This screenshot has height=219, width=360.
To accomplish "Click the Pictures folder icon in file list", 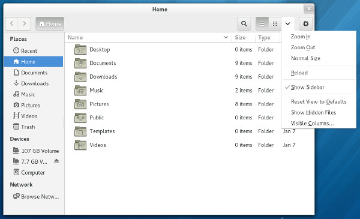I will click(80, 104).
